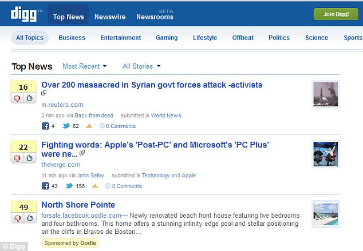Viewport: 363px width, 251px height.
Task: Click the flame icon on the Syrian story
Action: click(x=89, y=126)
